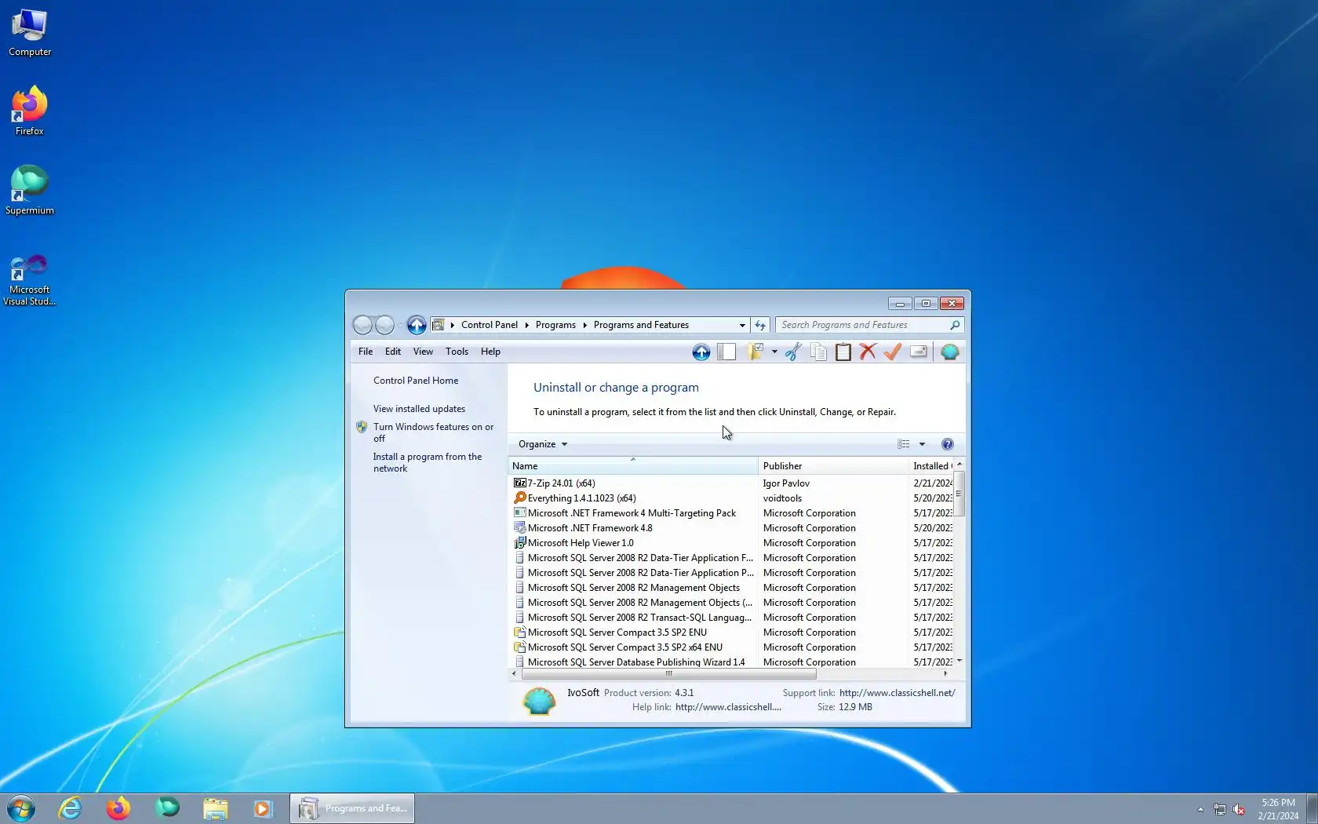Open the Organize dropdown
This screenshot has height=824, width=1318.
pyautogui.click(x=542, y=444)
